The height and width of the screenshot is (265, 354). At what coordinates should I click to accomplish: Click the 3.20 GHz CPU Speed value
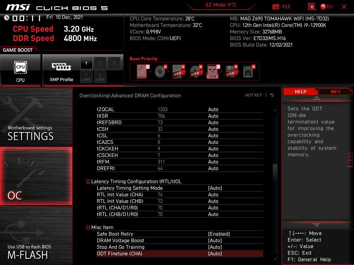[78, 29]
